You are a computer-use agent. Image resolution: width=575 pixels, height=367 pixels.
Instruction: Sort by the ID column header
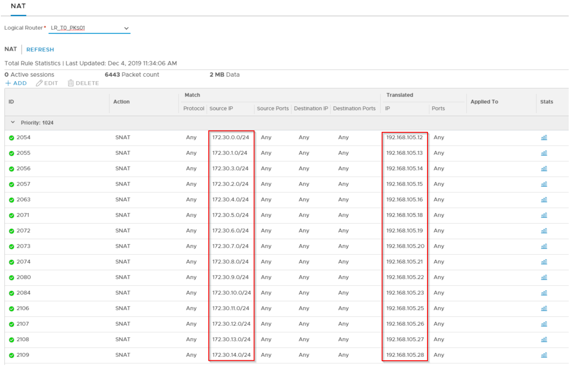[x=11, y=102]
